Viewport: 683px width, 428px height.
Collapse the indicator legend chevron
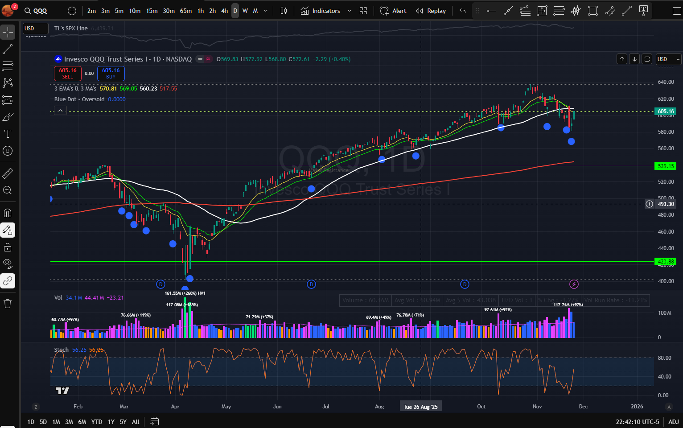[x=60, y=111]
